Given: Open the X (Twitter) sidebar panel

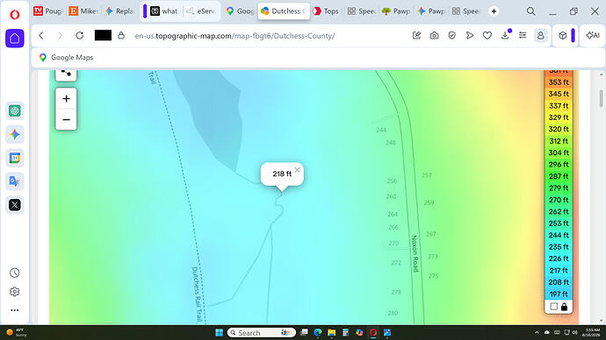Looking at the screenshot, I should pos(15,205).
